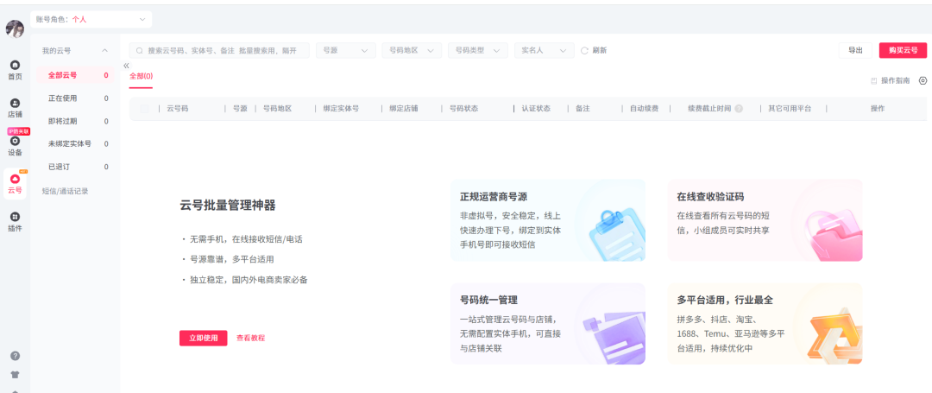Click the 导出 export button
The image size is (932, 393).
tap(855, 51)
